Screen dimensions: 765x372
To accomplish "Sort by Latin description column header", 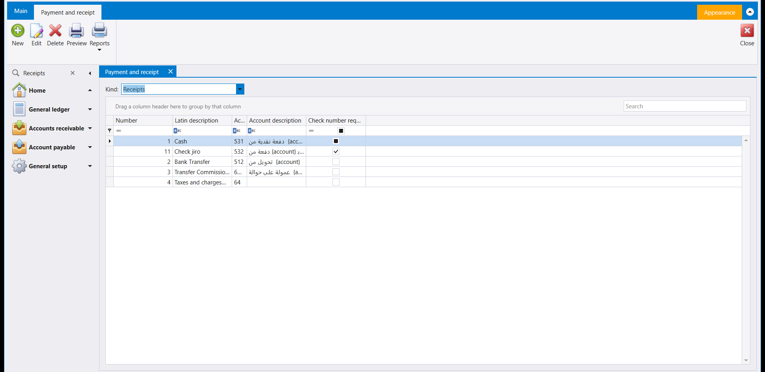I will tap(202, 121).
